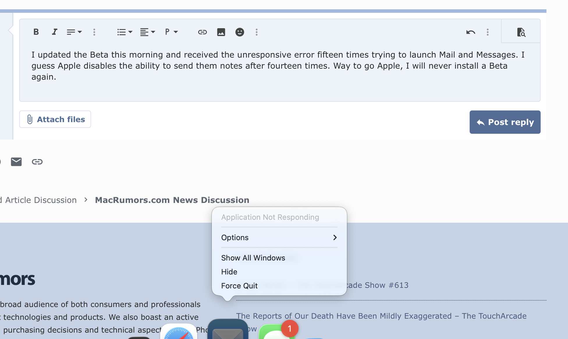Share thread via email icon

click(16, 162)
